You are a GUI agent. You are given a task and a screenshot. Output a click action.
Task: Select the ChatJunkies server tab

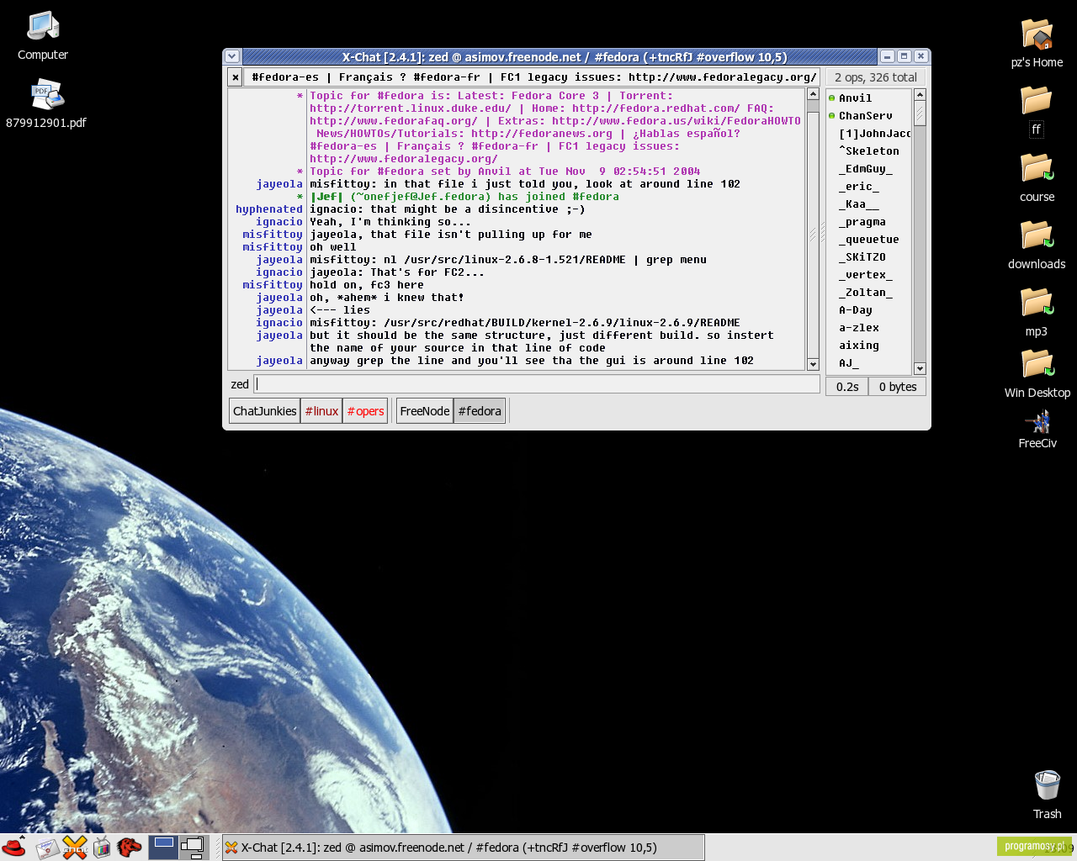click(x=264, y=411)
